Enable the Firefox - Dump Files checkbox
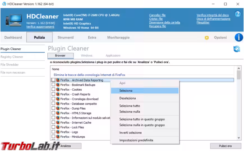The height and width of the screenshot is (151, 244). (53, 108)
